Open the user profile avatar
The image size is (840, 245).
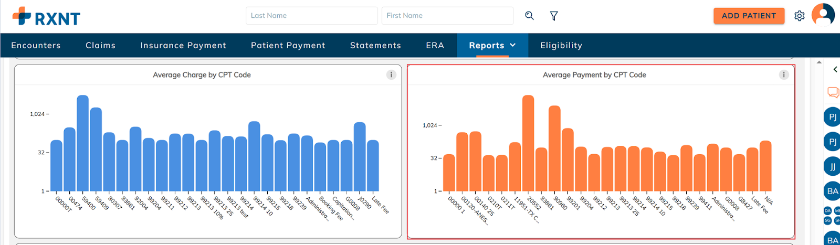(x=823, y=15)
